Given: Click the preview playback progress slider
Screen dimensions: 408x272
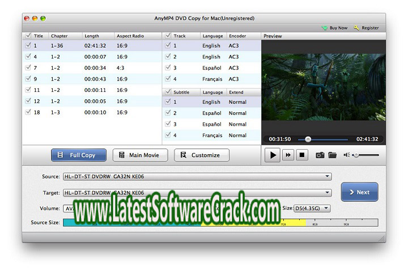Looking at the screenshot, I should [323, 139].
